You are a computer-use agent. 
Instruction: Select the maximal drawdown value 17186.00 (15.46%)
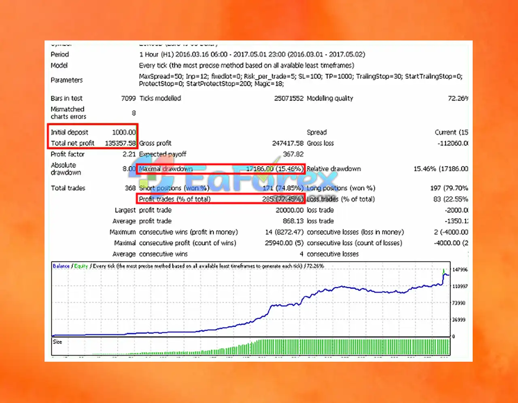click(x=274, y=169)
